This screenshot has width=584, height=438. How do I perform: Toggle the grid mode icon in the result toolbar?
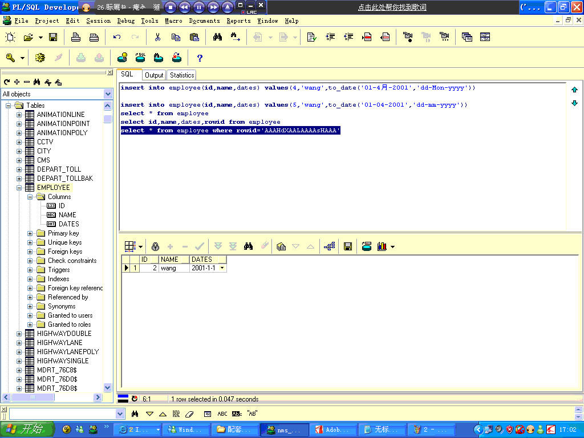pyautogui.click(x=131, y=246)
